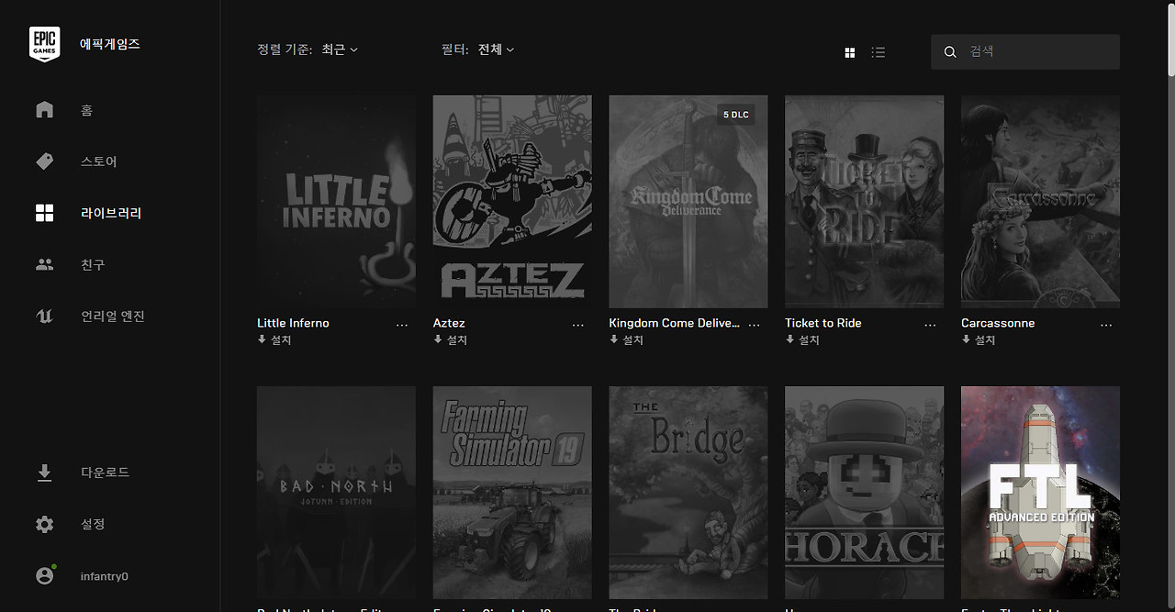Install Little Inferno via 설치

[x=274, y=339]
